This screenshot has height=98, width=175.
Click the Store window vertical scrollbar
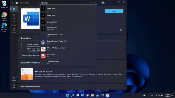[x=126, y=30]
